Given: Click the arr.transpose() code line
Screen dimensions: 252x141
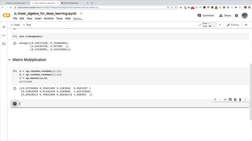Looking at the screenshot, I should pos(31,36).
